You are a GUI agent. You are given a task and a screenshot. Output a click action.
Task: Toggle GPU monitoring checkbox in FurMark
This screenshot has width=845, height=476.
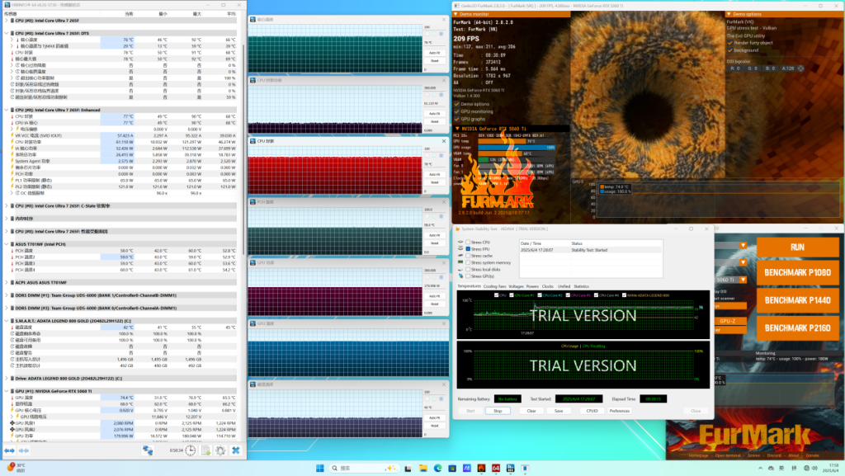click(x=456, y=111)
